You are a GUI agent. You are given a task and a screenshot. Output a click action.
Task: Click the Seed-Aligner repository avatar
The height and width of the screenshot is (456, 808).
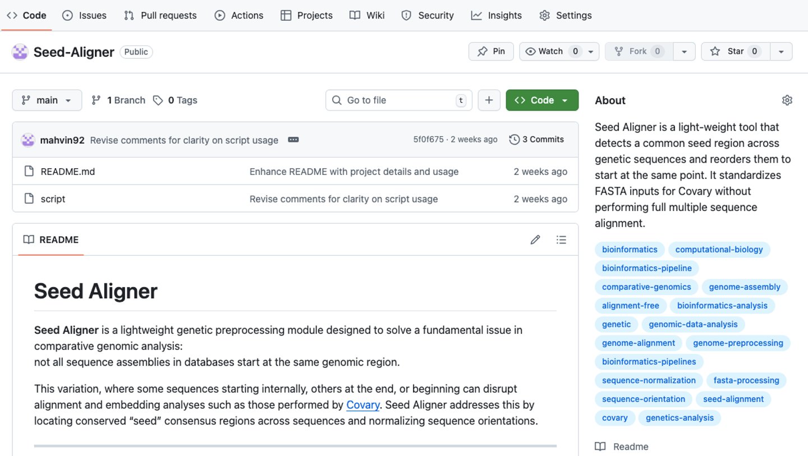tap(20, 52)
